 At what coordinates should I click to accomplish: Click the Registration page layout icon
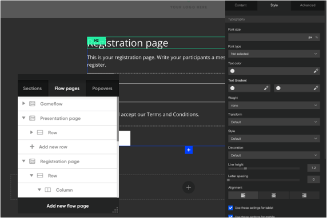pos(32,162)
